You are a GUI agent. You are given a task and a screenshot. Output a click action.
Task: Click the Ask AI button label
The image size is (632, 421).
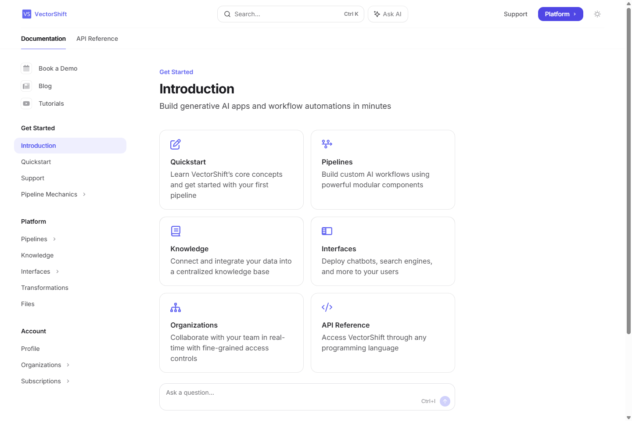[392, 14]
